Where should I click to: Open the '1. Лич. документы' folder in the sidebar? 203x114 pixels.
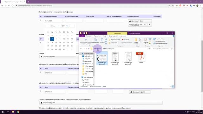tap(88, 66)
